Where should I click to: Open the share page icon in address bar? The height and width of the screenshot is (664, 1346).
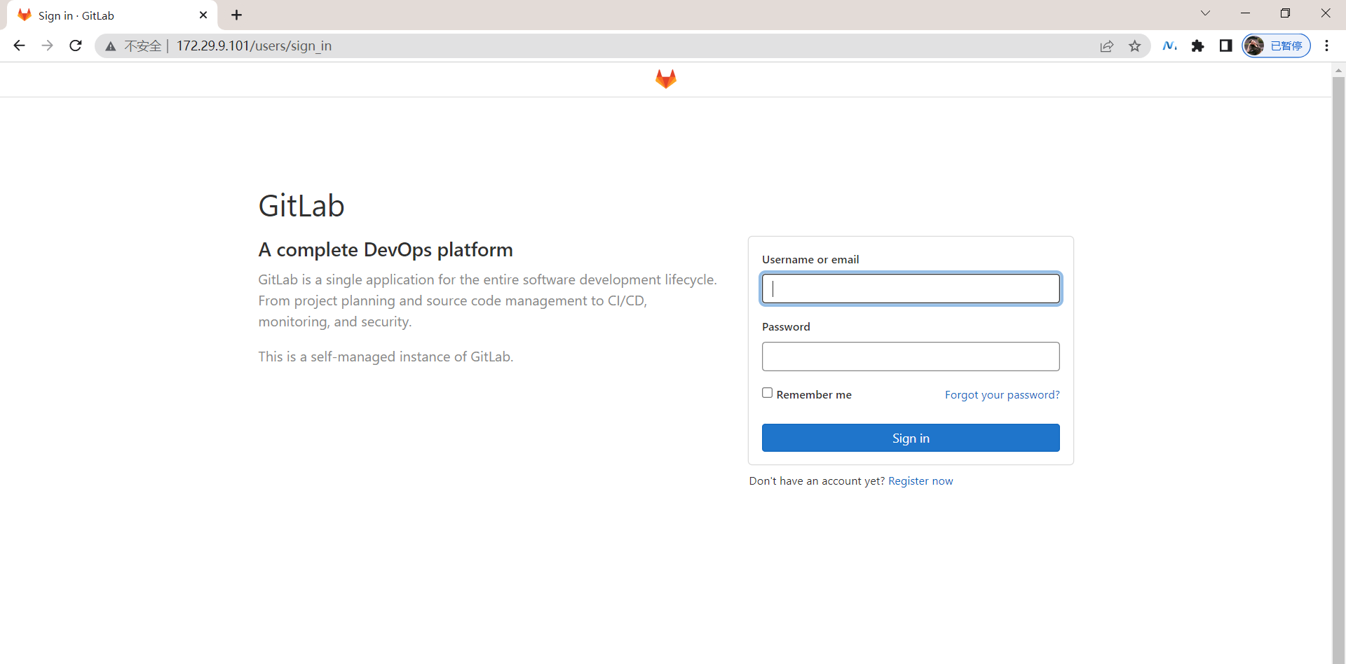[x=1107, y=46]
